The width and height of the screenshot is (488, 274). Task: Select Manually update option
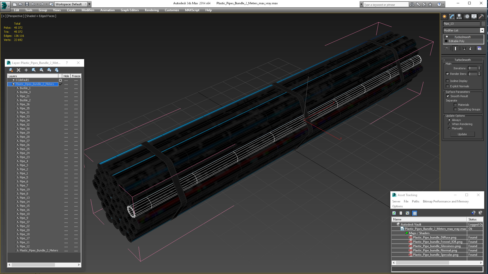[449, 128]
